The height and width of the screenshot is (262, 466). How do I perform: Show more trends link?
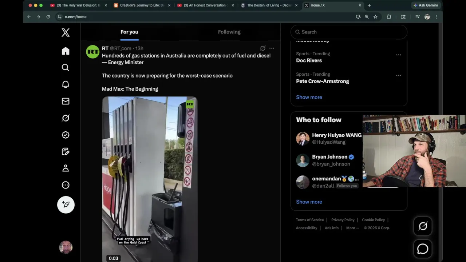309,97
